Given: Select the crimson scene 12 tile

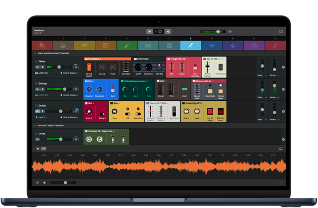Looking at the screenshot, I should tap(276, 45).
